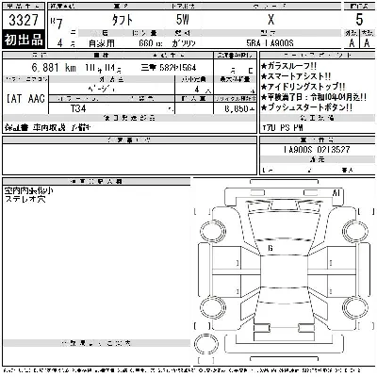The width and height of the screenshot is (377, 377).
Task: Click the ★アイドリングストップ!! sales point
Action: pyautogui.click(x=303, y=87)
